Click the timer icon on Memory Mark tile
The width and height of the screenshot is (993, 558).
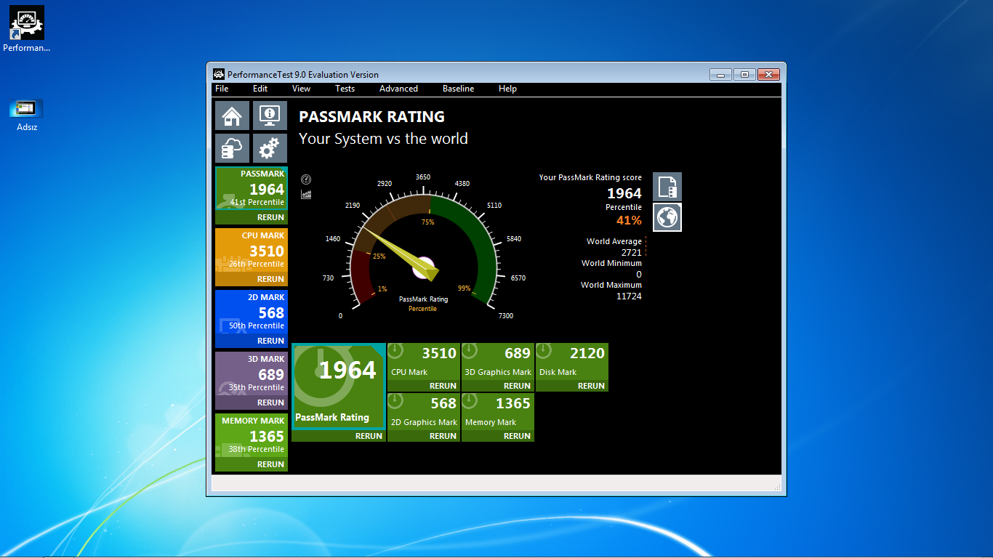(470, 401)
